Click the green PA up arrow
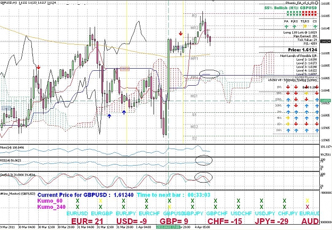The width and height of the screenshot is (332, 230). pos(286,27)
